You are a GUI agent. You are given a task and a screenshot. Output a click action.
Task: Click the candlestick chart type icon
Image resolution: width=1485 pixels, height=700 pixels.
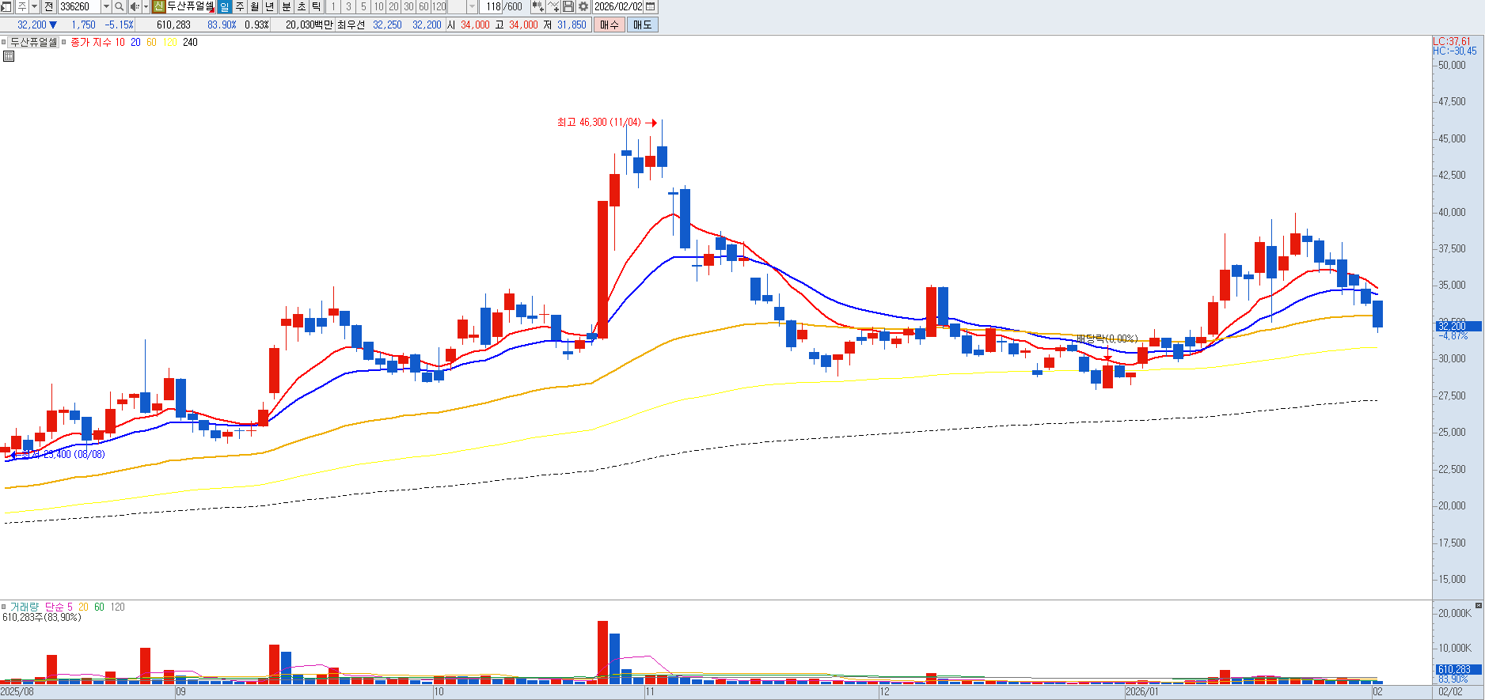pos(537,6)
